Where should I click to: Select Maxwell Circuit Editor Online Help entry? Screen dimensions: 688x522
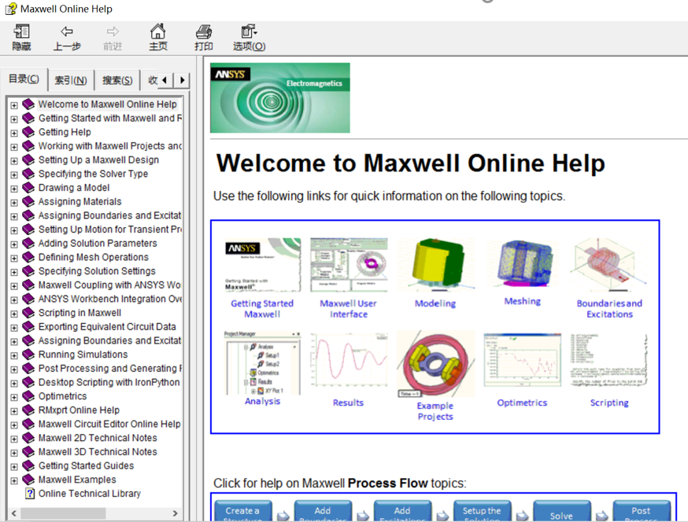pyautogui.click(x=109, y=424)
